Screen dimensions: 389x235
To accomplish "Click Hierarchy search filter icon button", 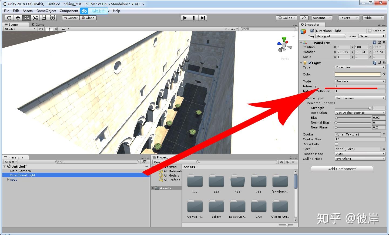I will (x=145, y=162).
